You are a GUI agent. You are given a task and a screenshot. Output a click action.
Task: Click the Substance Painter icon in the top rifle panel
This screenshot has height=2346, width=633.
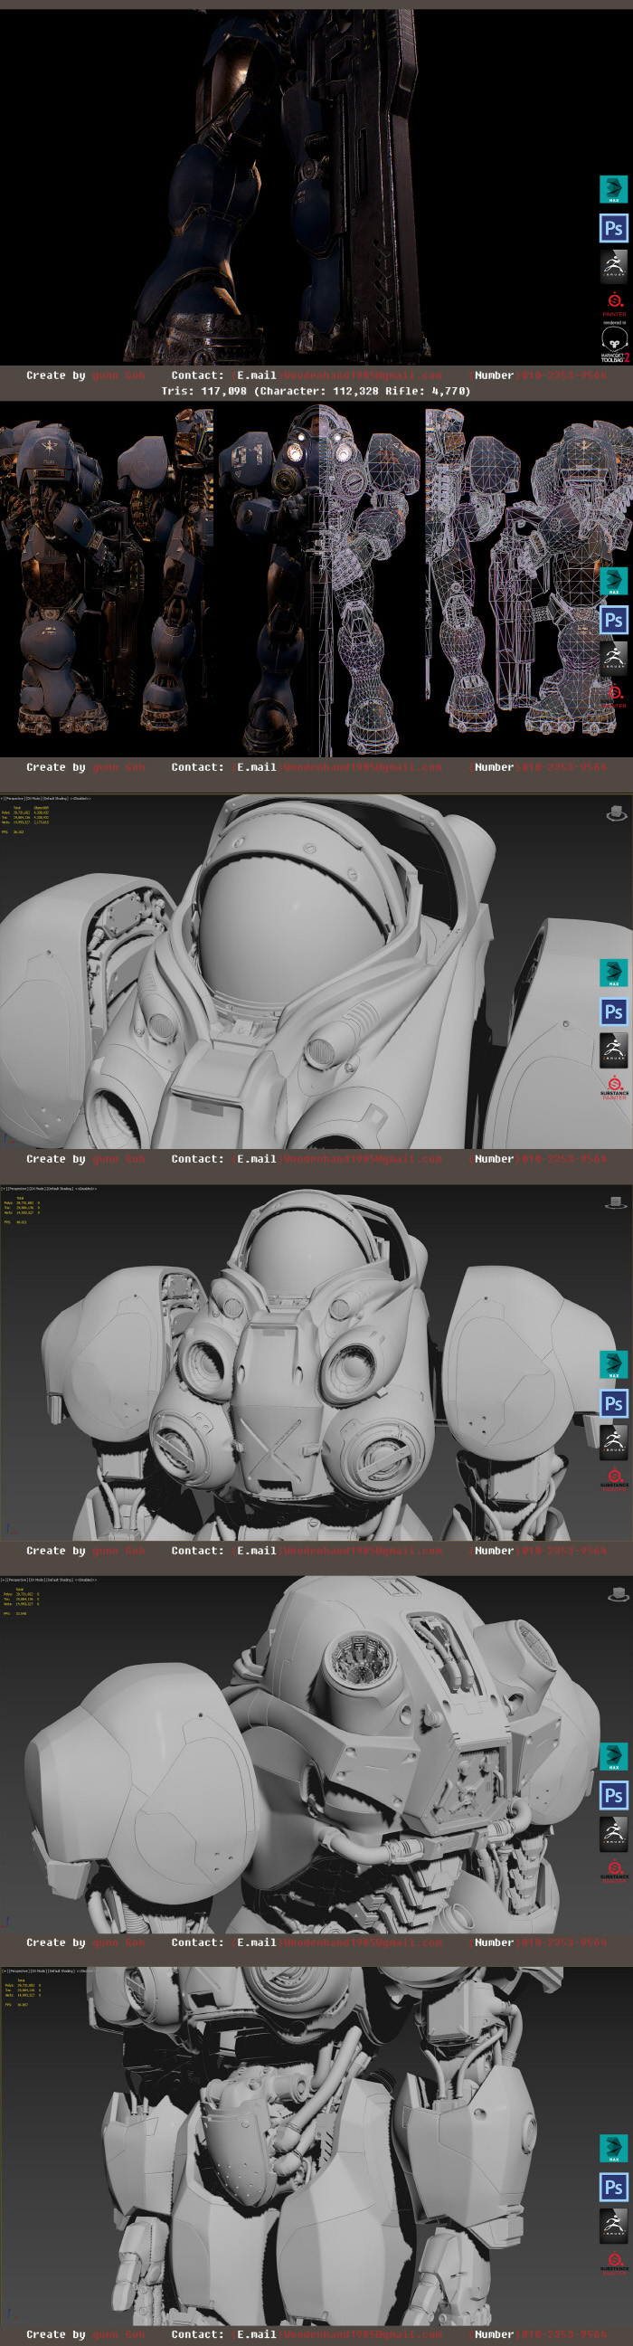(614, 302)
